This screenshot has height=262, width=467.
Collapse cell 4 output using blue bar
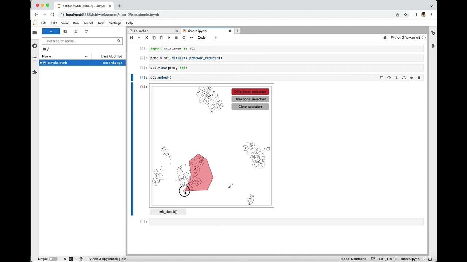132,149
